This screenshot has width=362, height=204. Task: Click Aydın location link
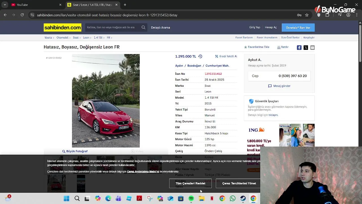pyautogui.click(x=179, y=66)
